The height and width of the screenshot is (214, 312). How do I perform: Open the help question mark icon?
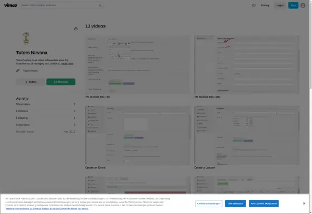click(254, 6)
